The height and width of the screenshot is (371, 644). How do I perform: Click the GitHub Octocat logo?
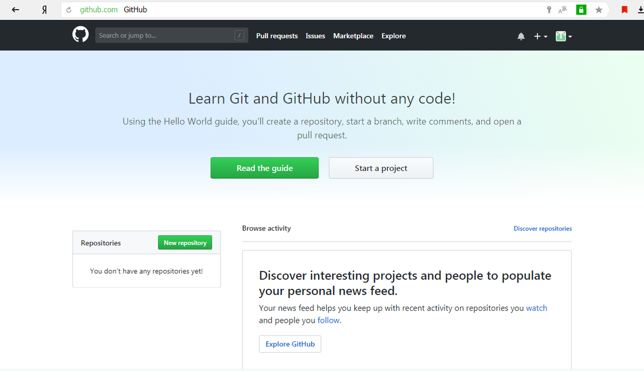coord(80,35)
